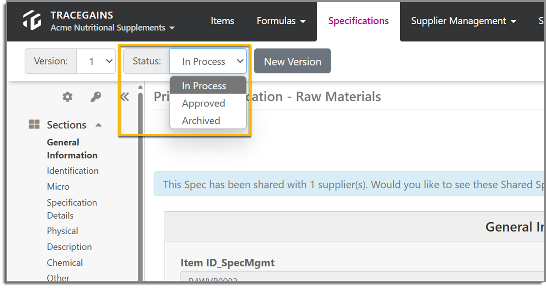Open Physical section link
The width and height of the screenshot is (546, 288).
(62, 231)
